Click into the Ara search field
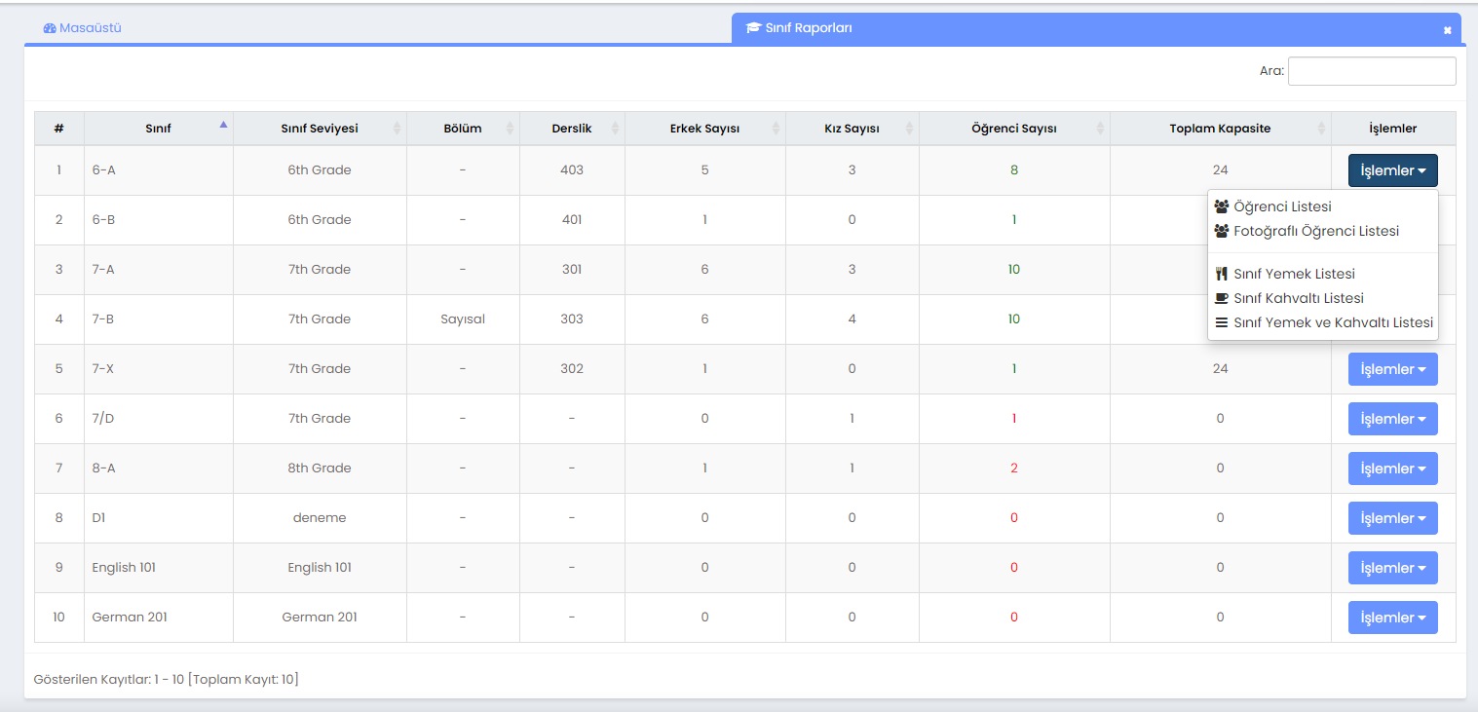Viewport: 1478px width, 712px height. (1372, 71)
